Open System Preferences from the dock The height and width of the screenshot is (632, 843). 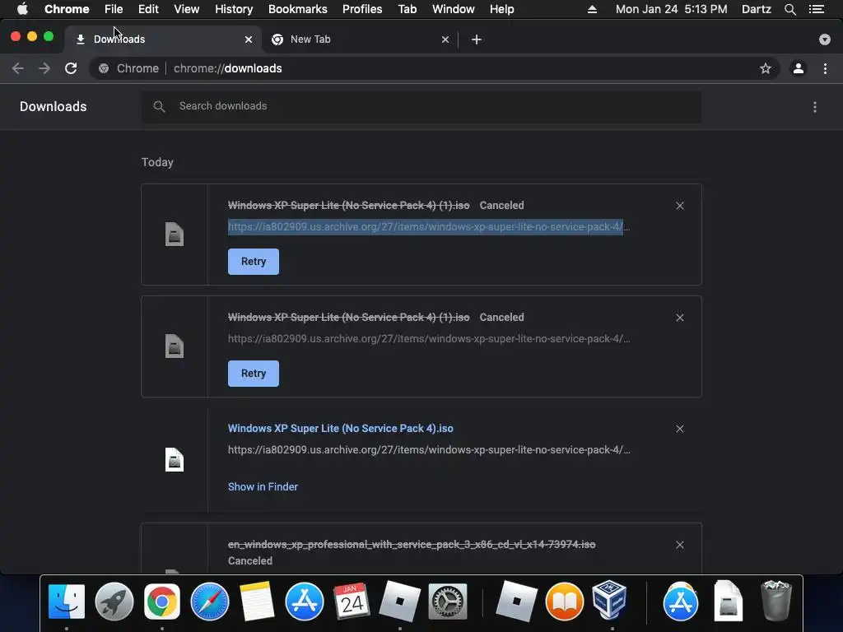click(x=448, y=602)
